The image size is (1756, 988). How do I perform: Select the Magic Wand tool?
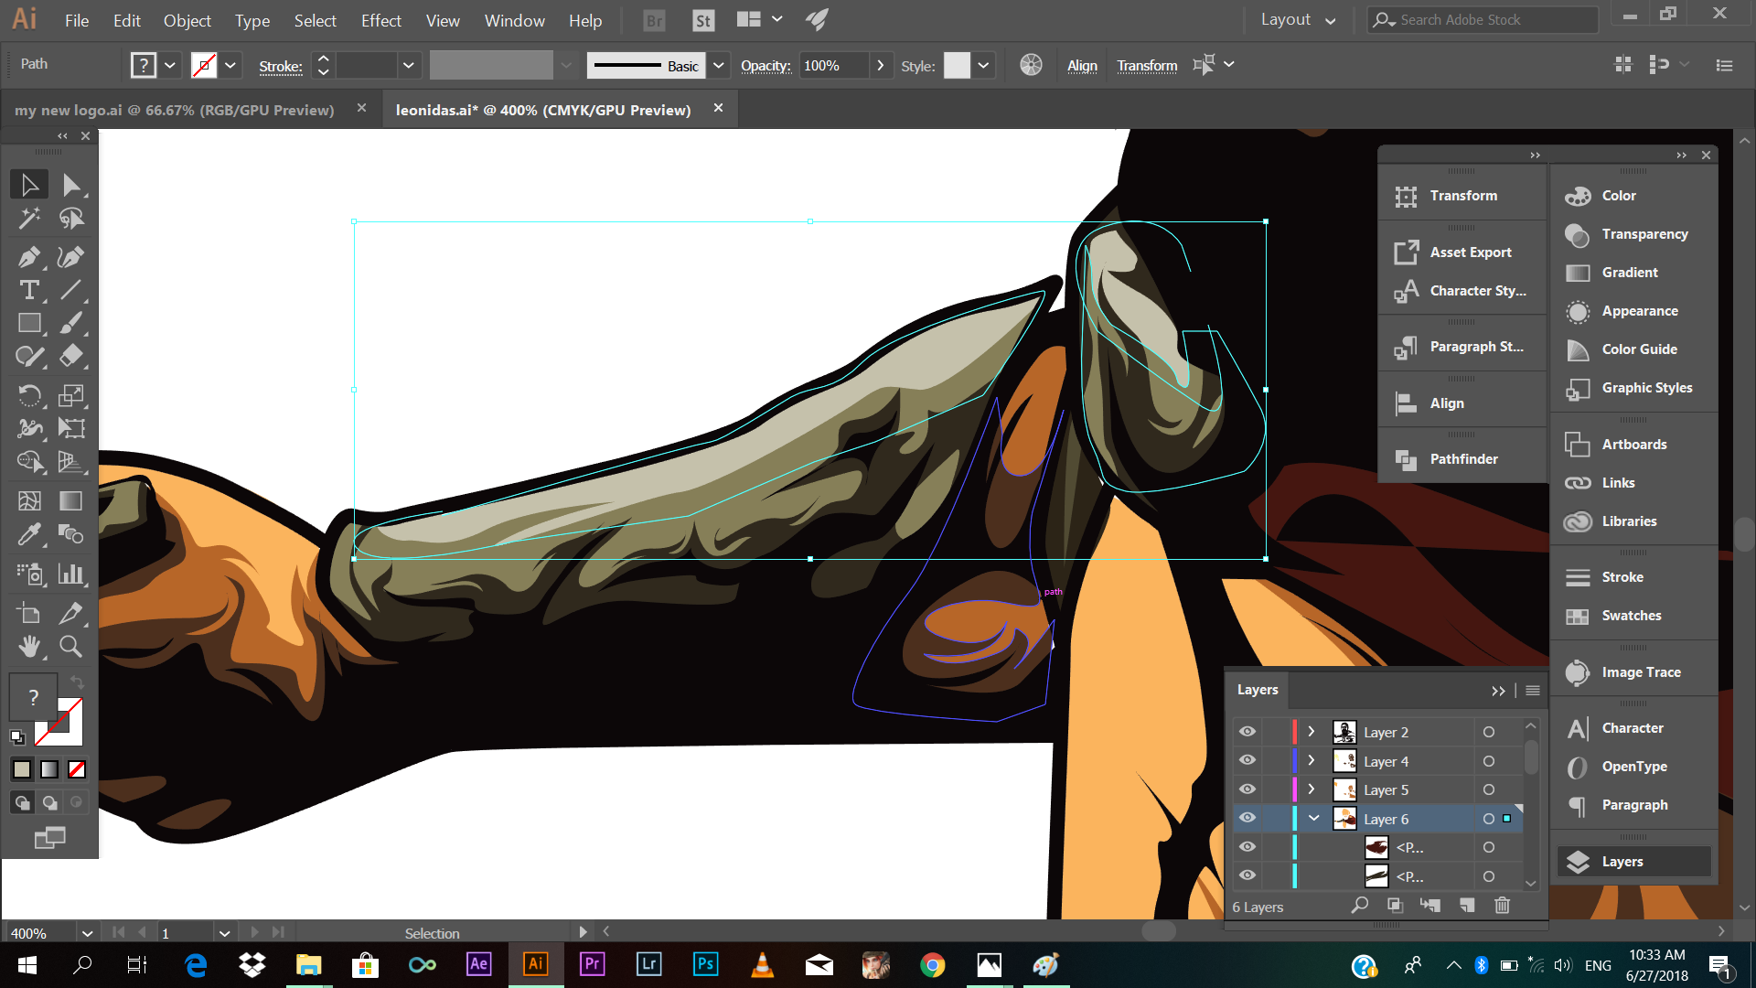click(28, 219)
